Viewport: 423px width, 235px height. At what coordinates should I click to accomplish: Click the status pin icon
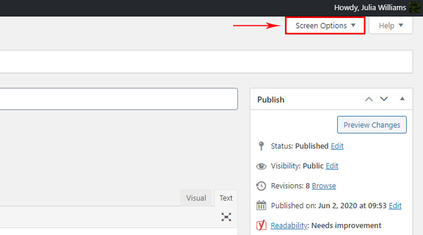click(x=261, y=146)
